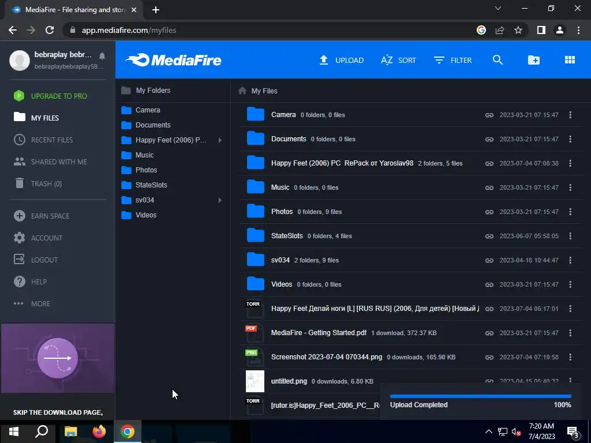Image resolution: width=591 pixels, height=443 pixels.
Task: Open options menu for Videos folder row
Action: point(570,284)
